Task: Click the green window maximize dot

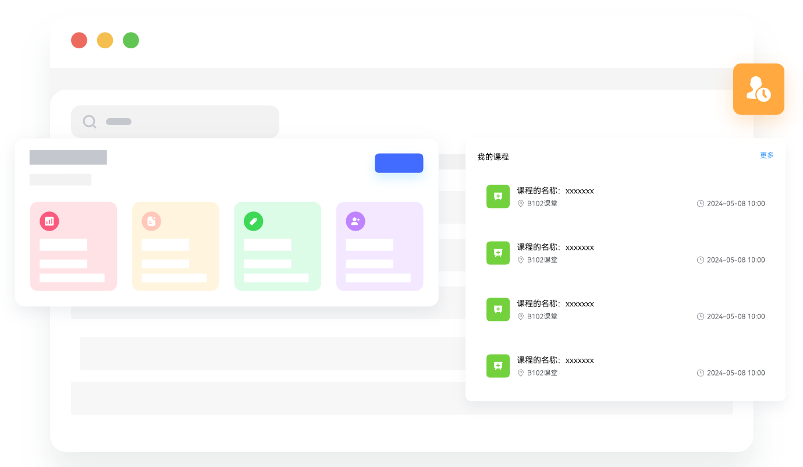Action: [131, 40]
